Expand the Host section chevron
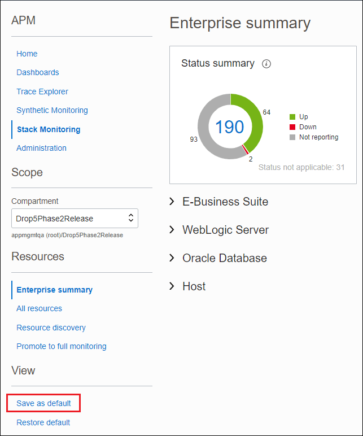 (172, 286)
